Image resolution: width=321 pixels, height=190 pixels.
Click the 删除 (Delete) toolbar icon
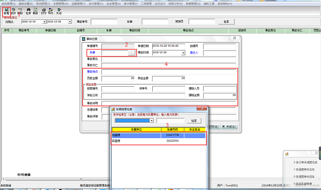[20, 11]
